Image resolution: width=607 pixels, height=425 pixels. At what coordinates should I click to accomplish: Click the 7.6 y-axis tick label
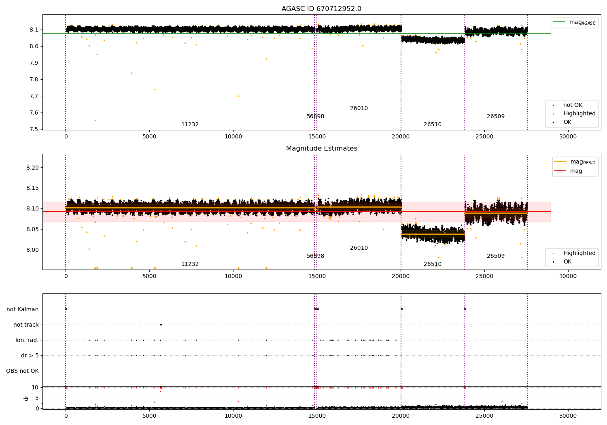point(34,113)
